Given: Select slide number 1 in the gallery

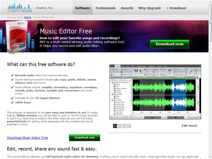Looking at the screenshot, I should pyautogui.click(x=115, y=126).
